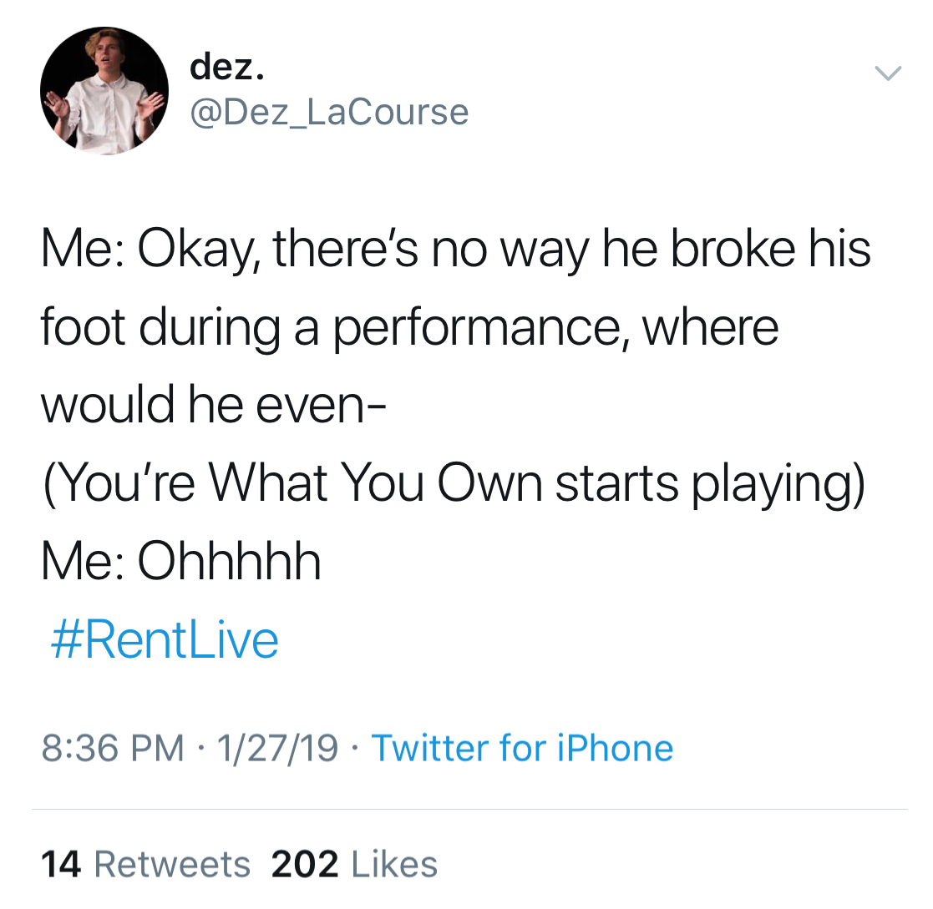The height and width of the screenshot is (909, 933).
Task: Click the "Me: Ohhhhh" line
Action: pos(180,561)
